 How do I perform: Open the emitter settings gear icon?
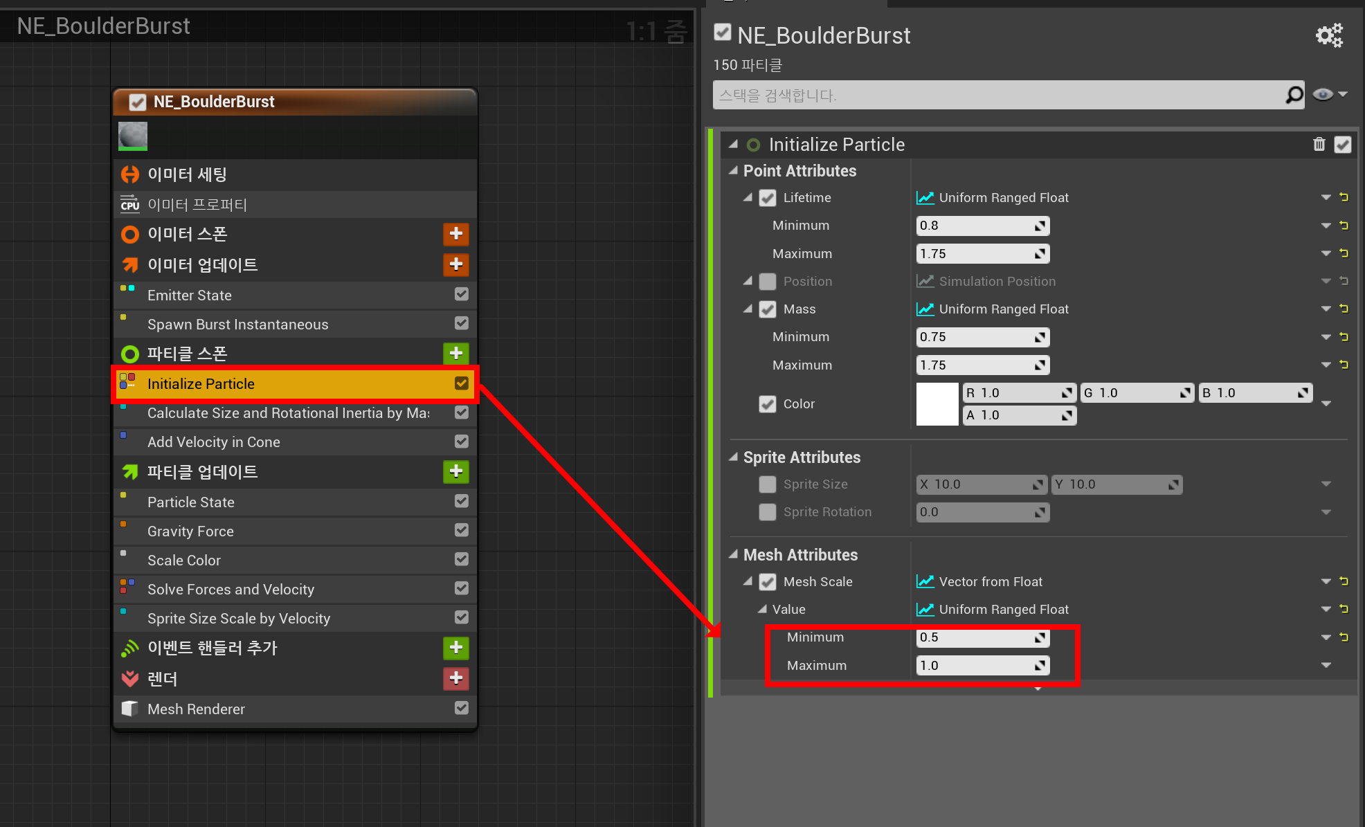1328,35
